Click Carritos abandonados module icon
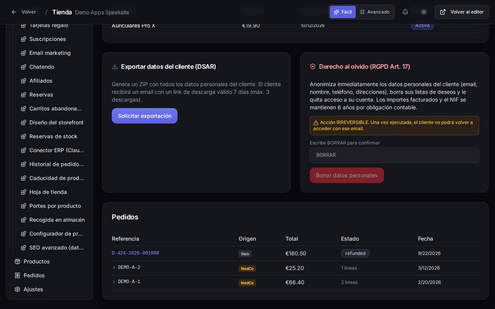This screenshot has height=309, width=495. [x=24, y=109]
